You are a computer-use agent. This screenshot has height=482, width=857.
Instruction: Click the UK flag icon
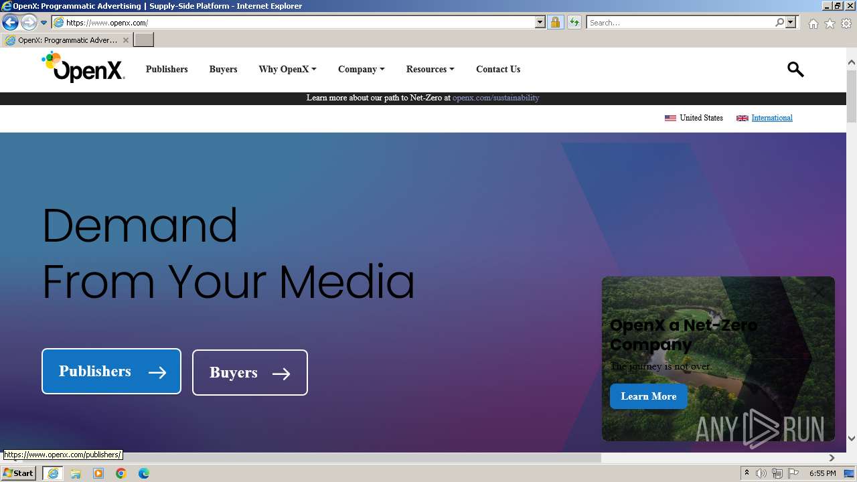742,118
